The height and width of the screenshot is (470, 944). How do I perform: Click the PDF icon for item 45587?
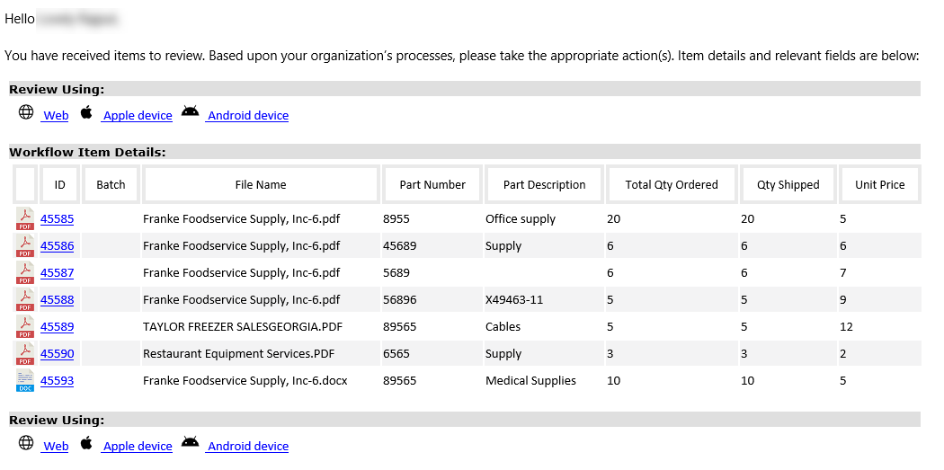point(25,273)
